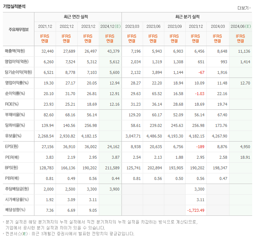Click the 58.61 quick ratio value
The width and height of the screenshot is (254, 237).
point(136,125)
